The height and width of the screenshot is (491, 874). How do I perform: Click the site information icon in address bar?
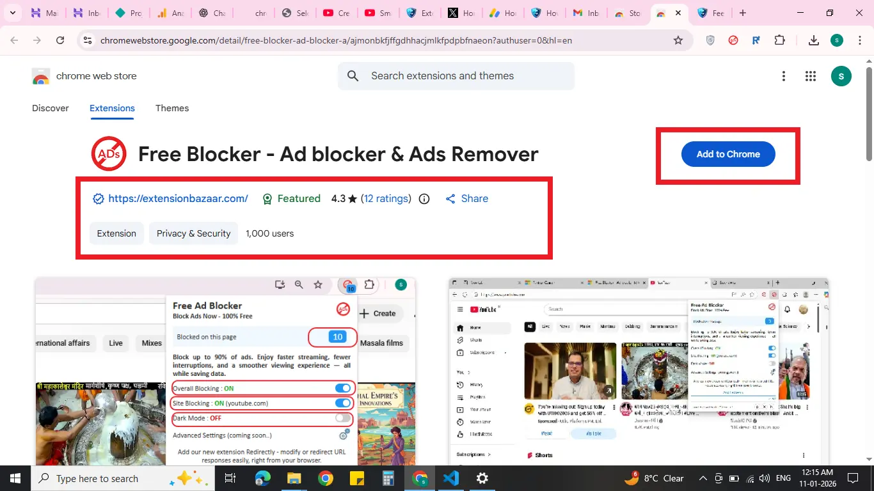point(87,40)
